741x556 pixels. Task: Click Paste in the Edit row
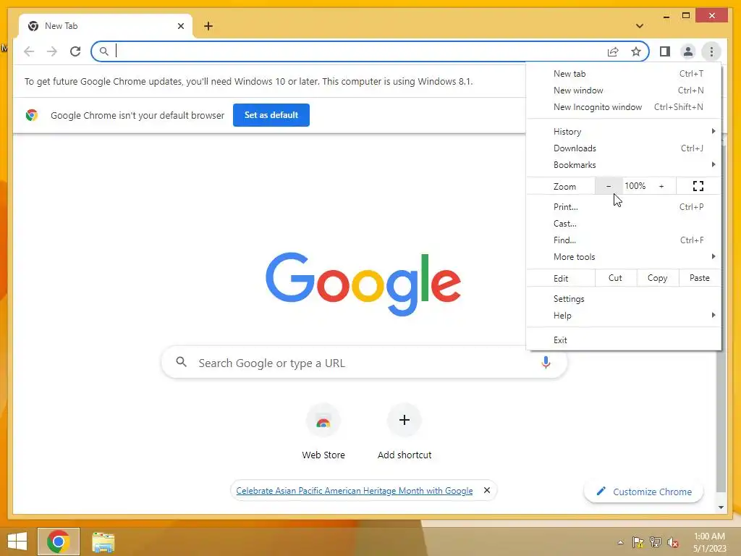click(700, 278)
